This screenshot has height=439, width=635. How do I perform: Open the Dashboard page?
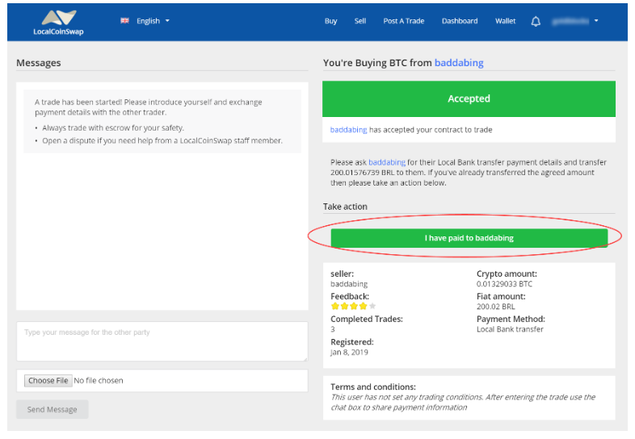coord(460,21)
